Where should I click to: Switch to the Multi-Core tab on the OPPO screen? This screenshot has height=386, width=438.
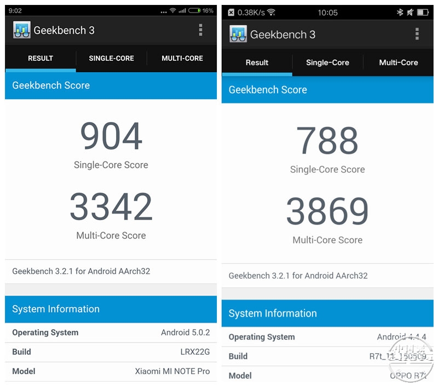tap(399, 62)
